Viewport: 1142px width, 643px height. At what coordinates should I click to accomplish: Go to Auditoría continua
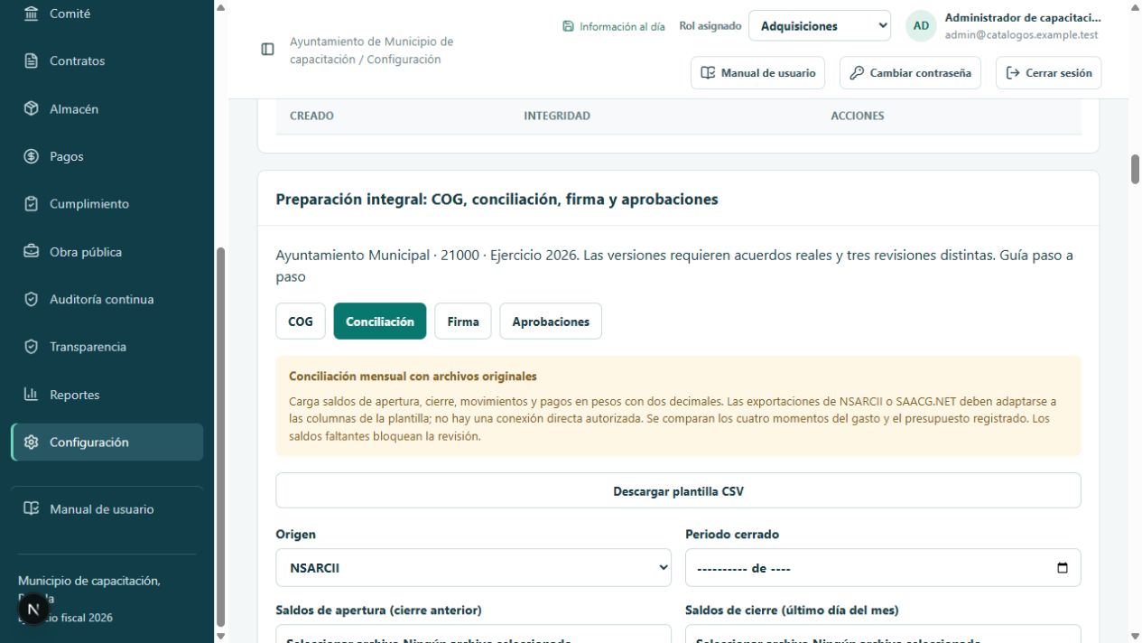[107, 299]
